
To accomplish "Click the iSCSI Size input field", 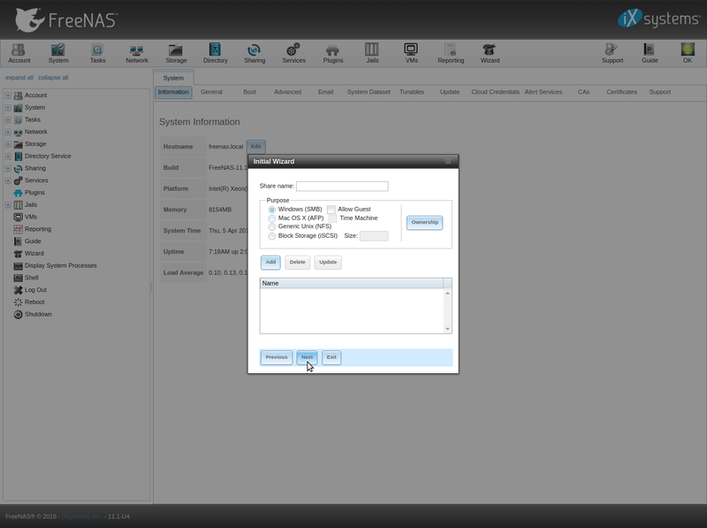I will (374, 236).
